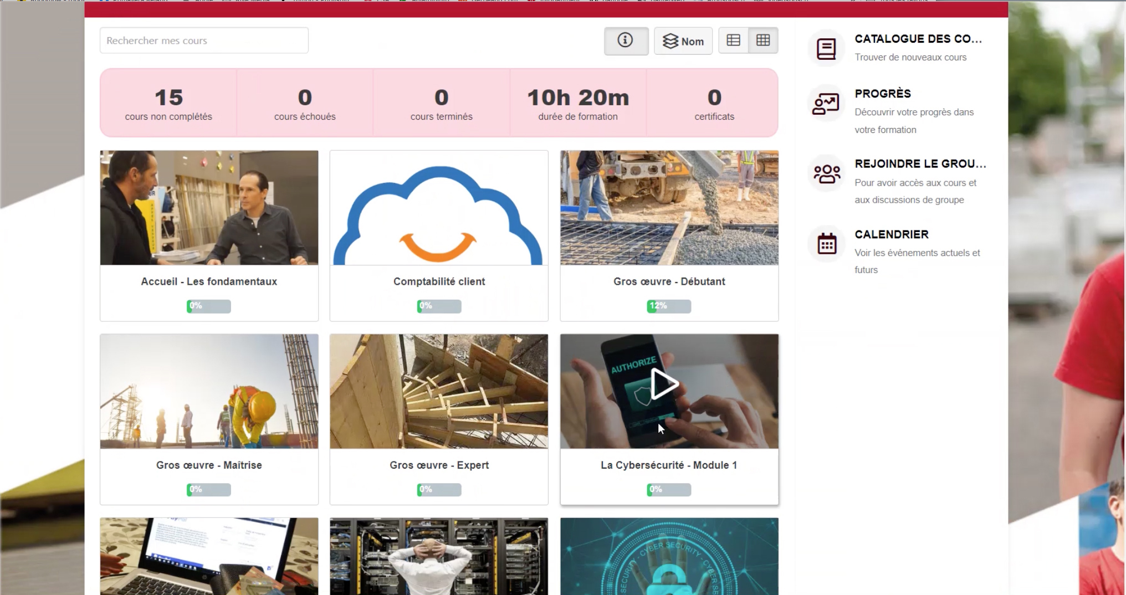Open Gros œuvre - Débutant course image
The height and width of the screenshot is (595, 1126).
(x=669, y=208)
